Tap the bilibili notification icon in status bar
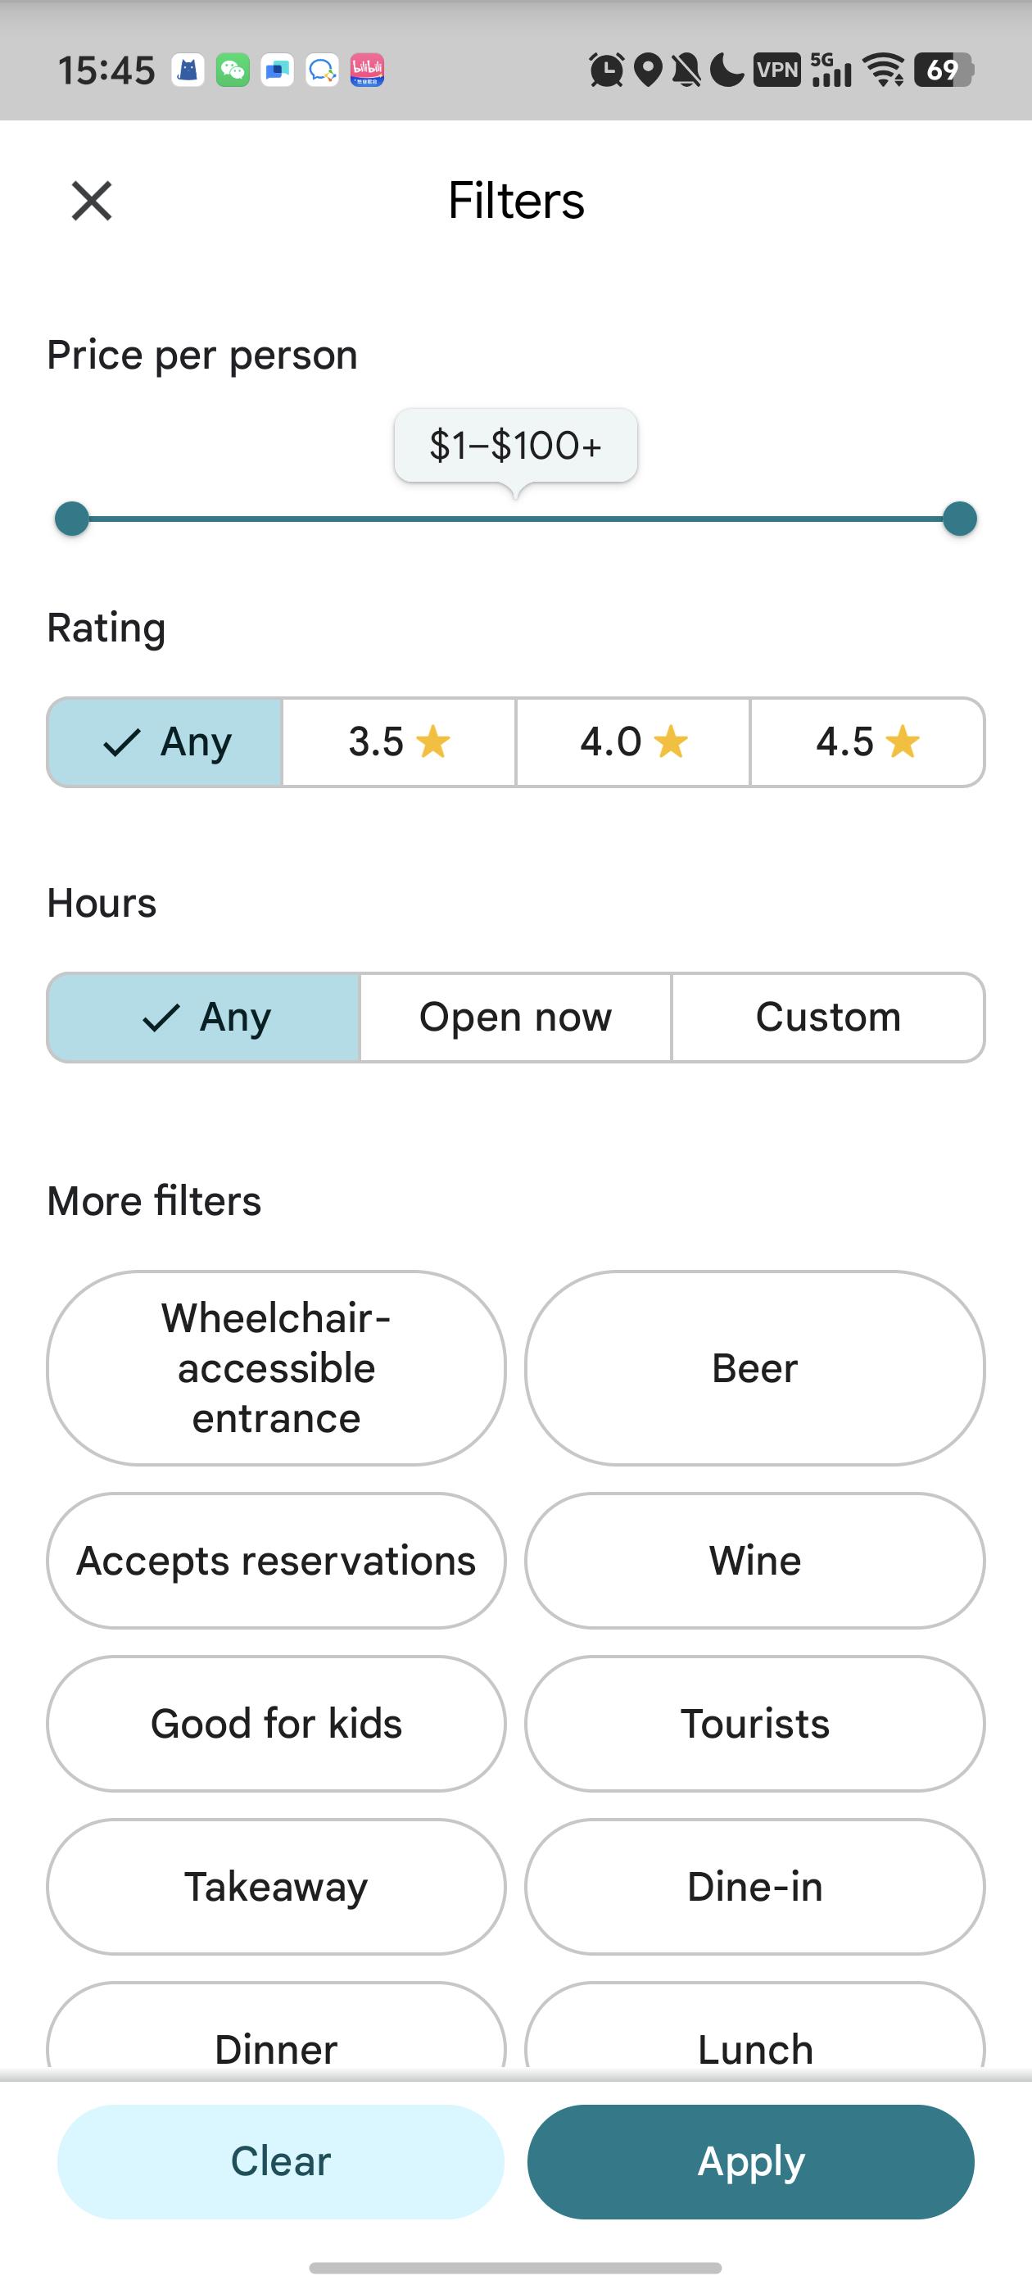Image resolution: width=1032 pixels, height=2294 pixels. 367,70
